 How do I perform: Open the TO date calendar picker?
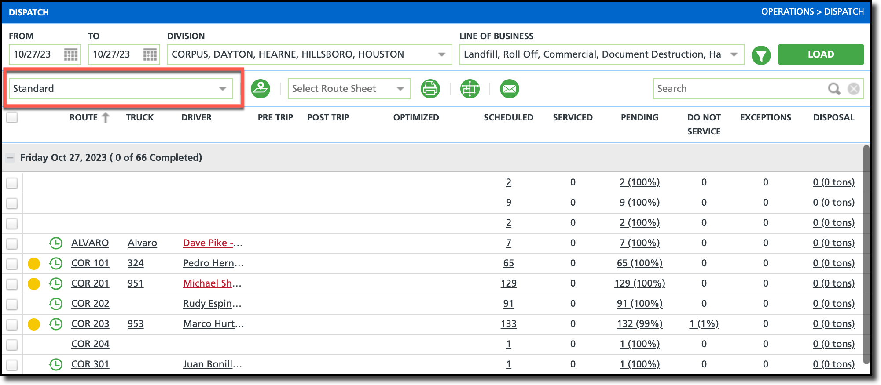click(x=150, y=54)
